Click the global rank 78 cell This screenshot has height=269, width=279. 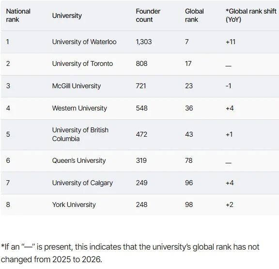tap(188, 160)
